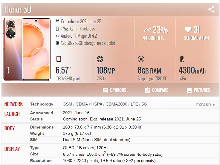The height and width of the screenshot is (165, 220).
Task: Click '6.57 inches, 106.0 cm2' size value
Action: pyautogui.click(x=113, y=154)
